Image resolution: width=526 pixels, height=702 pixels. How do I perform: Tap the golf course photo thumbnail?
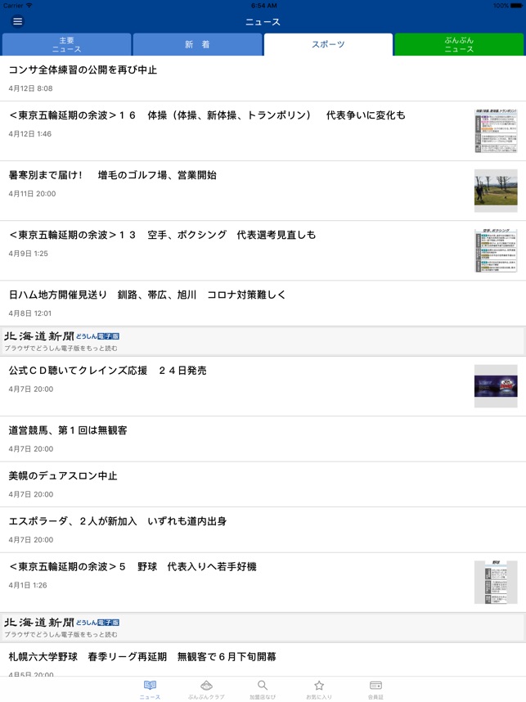[x=496, y=191]
